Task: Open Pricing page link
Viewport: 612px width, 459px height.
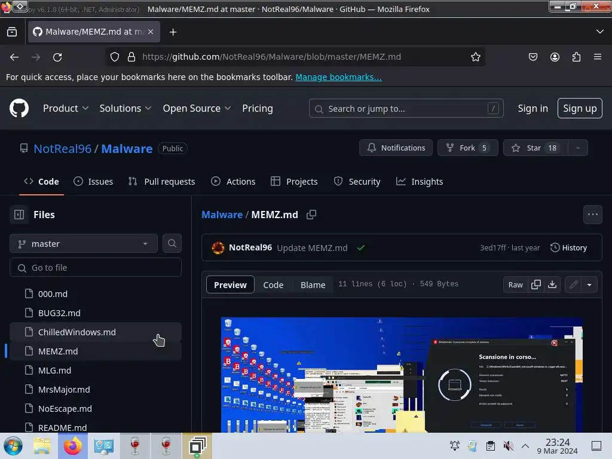Action: point(257,109)
